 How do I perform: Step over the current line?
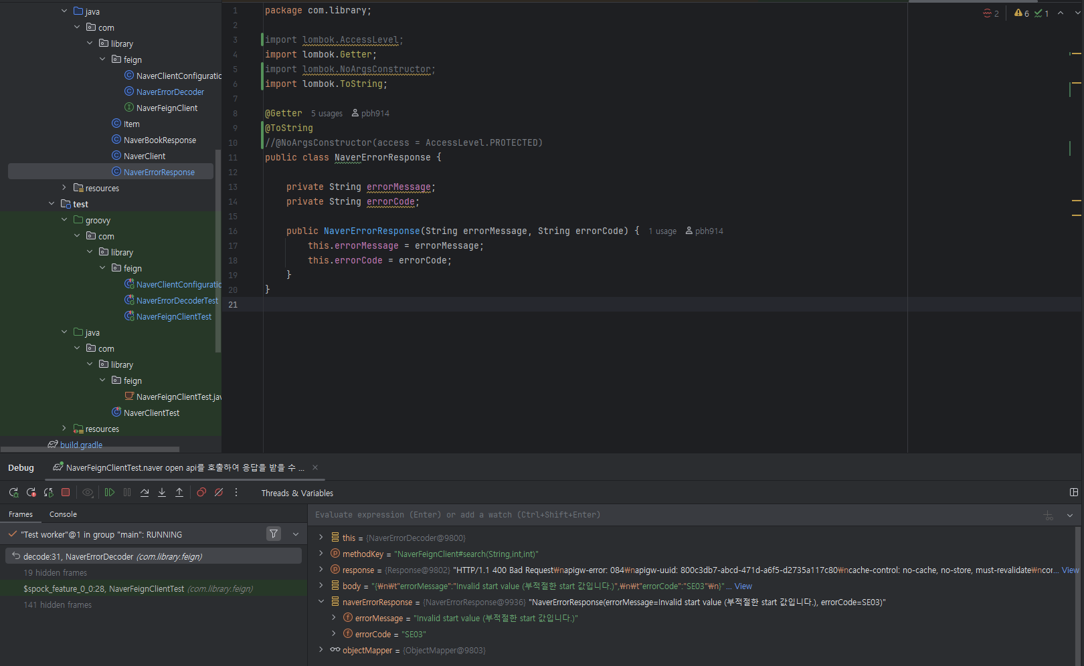[145, 493]
